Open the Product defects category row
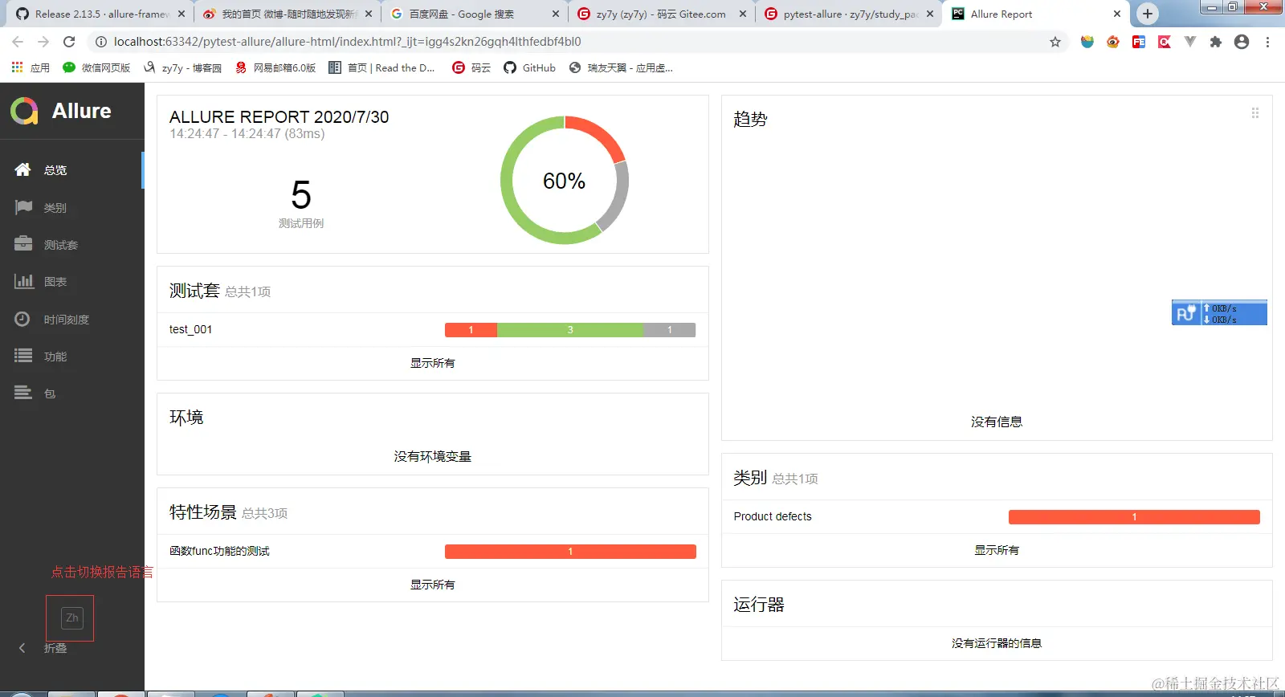1285x697 pixels. coord(997,516)
